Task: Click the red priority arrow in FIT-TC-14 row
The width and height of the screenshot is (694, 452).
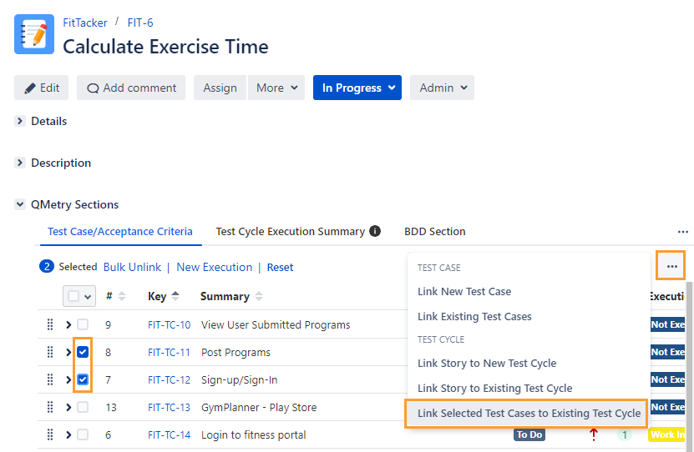Action: (594, 434)
